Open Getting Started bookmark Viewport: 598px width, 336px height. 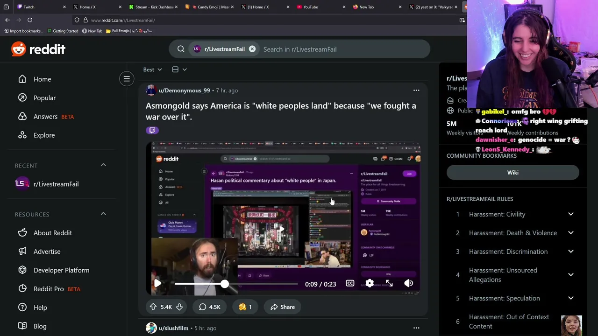[62, 31]
